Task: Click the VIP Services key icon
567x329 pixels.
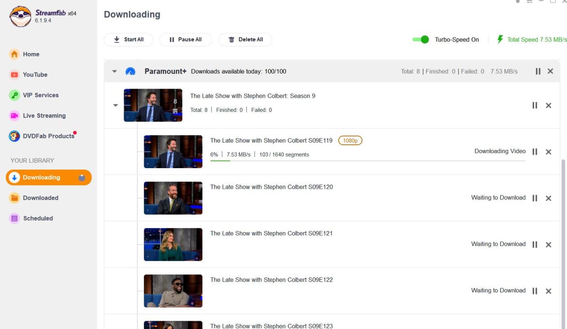Action: (x=15, y=95)
